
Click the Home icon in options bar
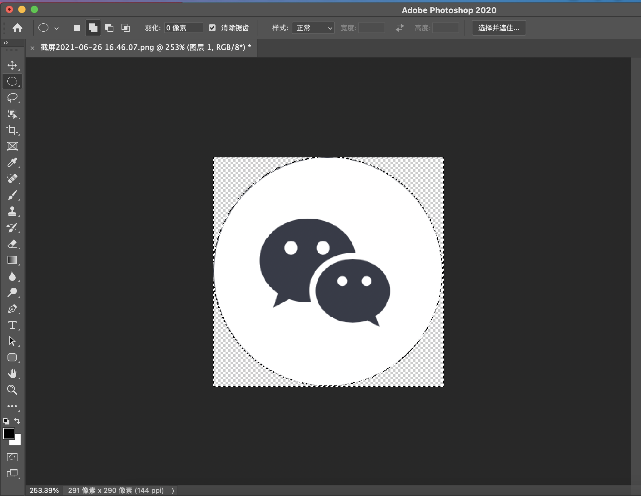click(17, 28)
